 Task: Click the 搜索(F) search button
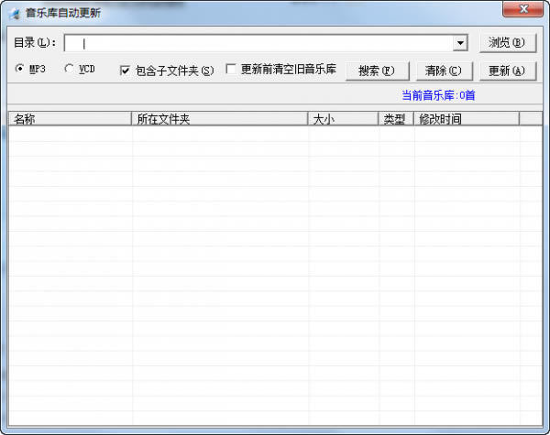click(x=377, y=71)
